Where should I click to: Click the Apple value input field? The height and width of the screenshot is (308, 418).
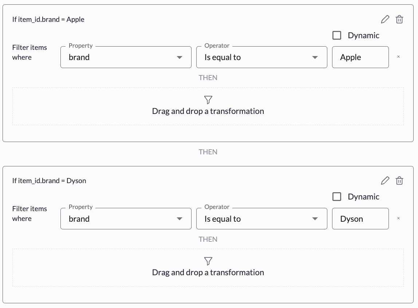point(360,57)
